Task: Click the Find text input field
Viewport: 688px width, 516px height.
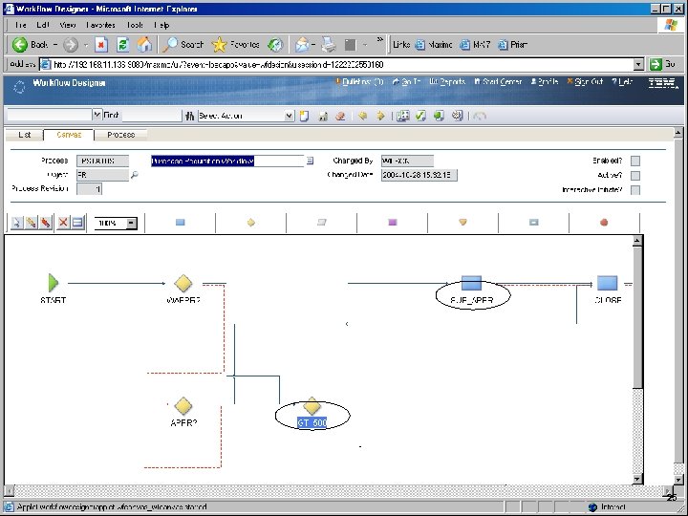Action: [151, 116]
